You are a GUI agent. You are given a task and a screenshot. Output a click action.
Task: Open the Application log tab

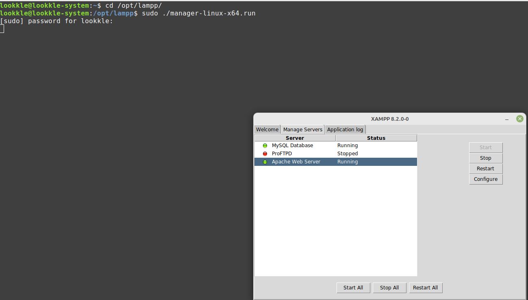click(345, 129)
